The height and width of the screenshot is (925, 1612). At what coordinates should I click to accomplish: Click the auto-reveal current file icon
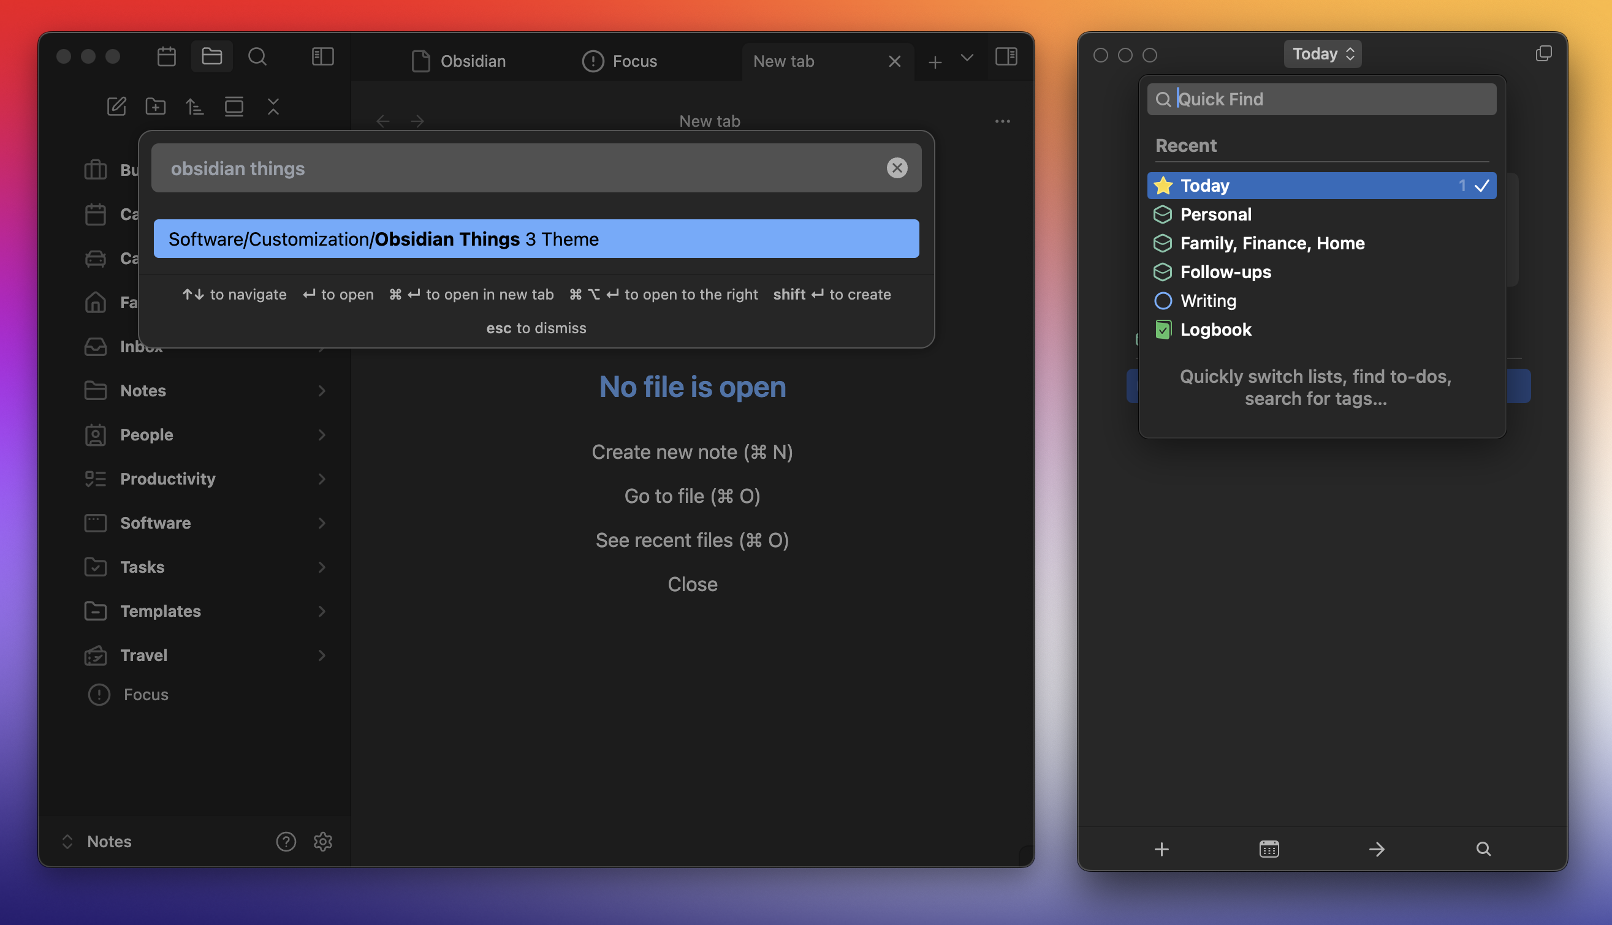point(234,106)
